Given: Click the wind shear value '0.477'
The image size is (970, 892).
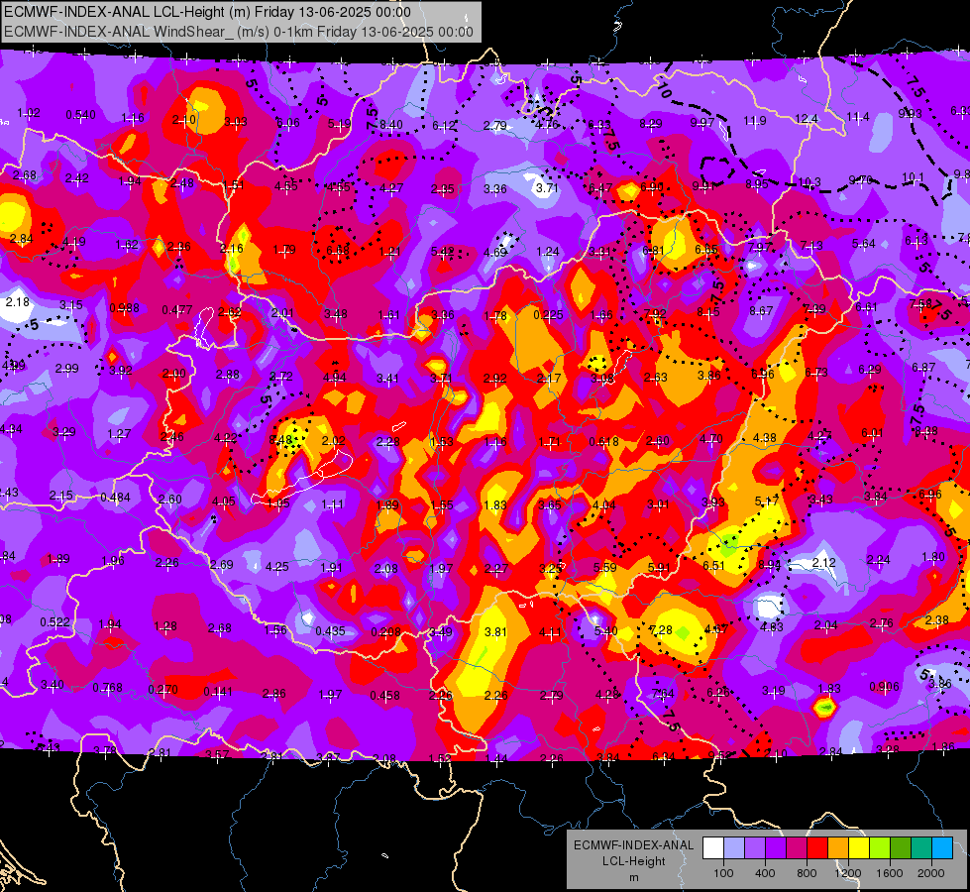Looking at the screenshot, I should [x=177, y=310].
